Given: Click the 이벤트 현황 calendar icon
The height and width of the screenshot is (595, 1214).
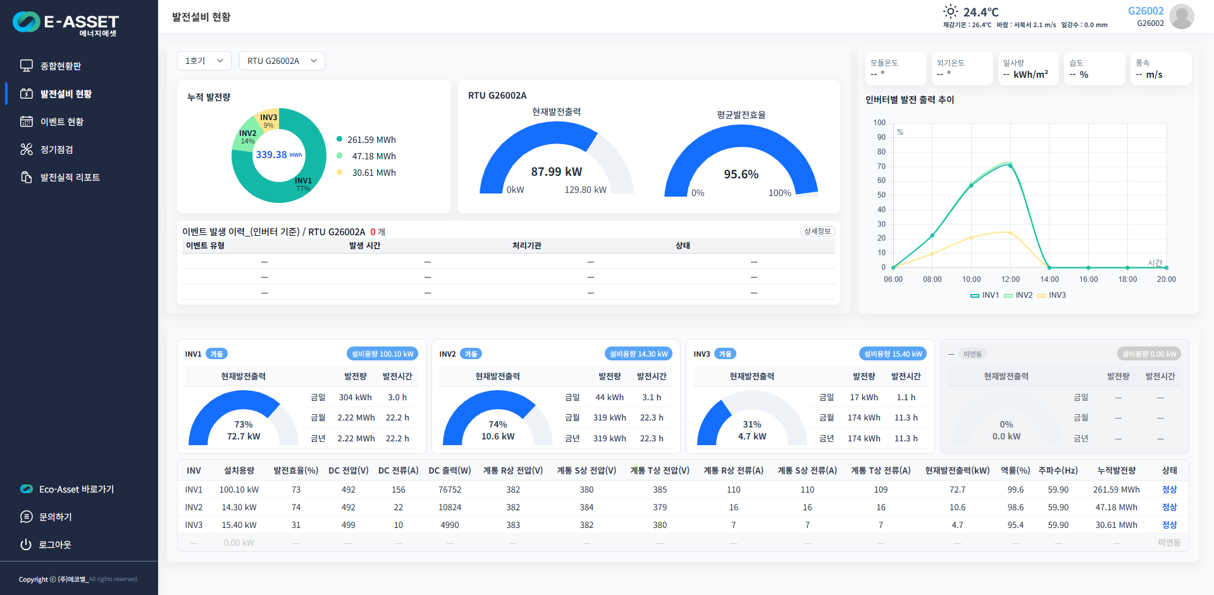Looking at the screenshot, I should 27,121.
